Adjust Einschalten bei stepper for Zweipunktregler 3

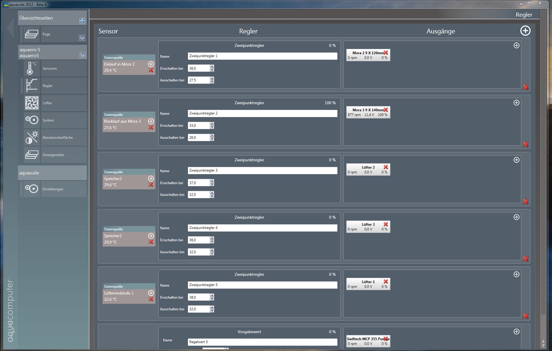point(212,183)
